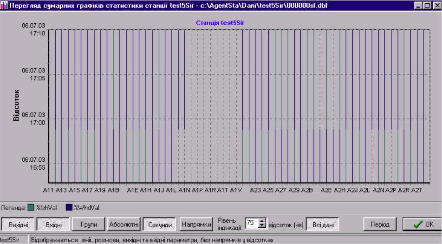Click the A19 axis label
This screenshot has height=244, width=442.
click(100, 190)
